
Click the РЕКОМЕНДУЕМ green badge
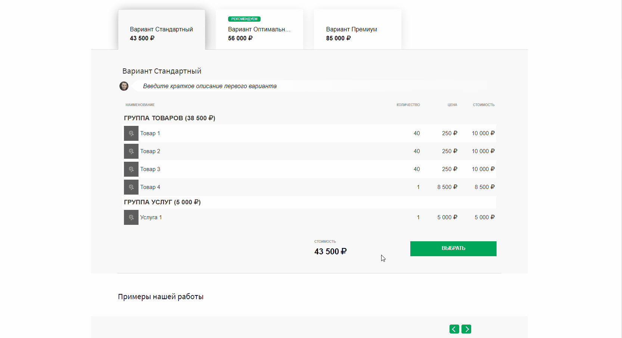point(244,19)
